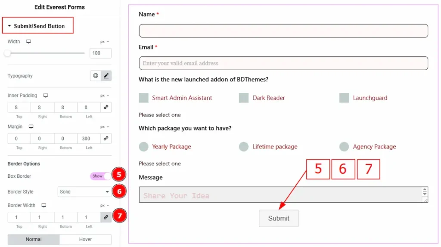Click the Typography globe (global fonts) icon
The width and height of the screenshot is (441, 247).
coord(96,76)
